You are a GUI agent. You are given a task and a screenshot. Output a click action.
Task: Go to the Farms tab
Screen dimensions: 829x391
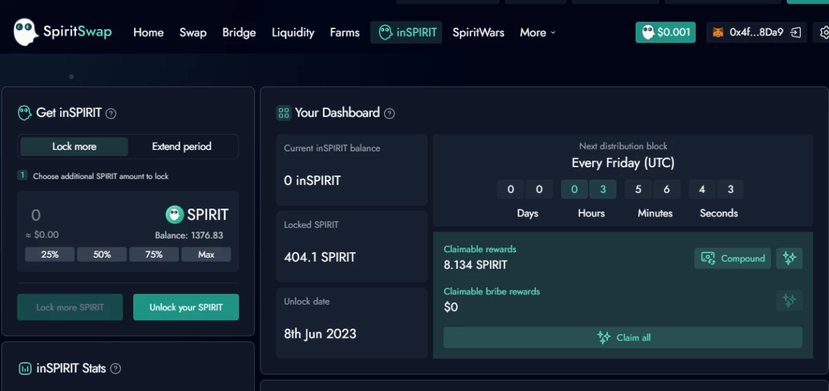pos(345,32)
